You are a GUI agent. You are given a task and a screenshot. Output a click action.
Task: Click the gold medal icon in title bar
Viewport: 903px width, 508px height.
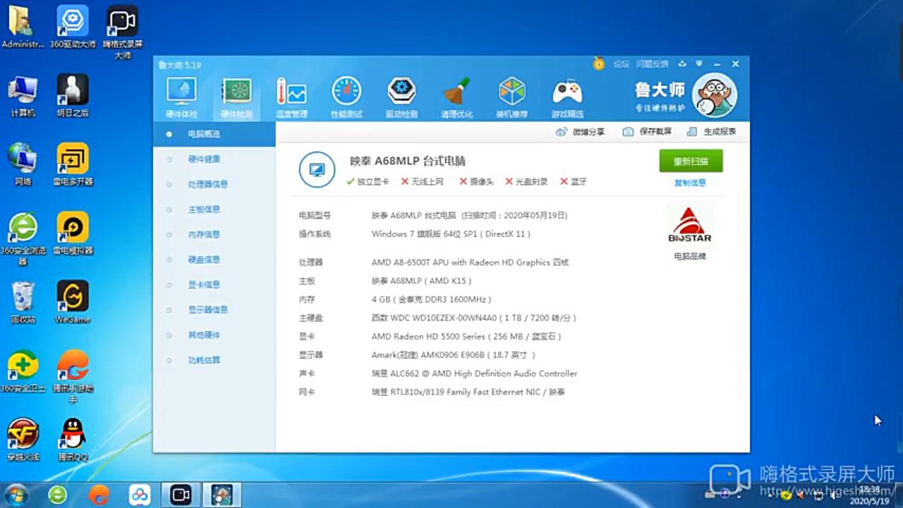coord(598,64)
